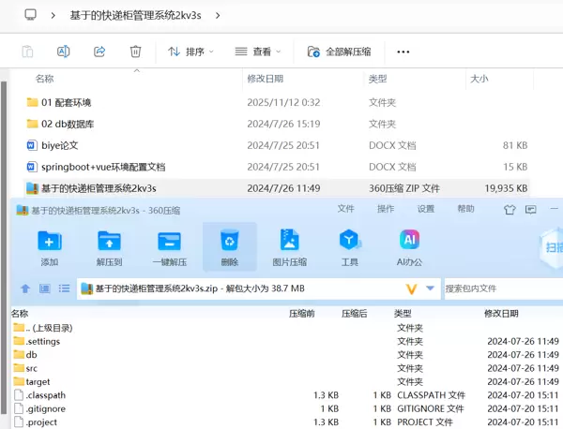The image size is (563, 429).
Task: Click the trash delete icon in Explorer toolbar
Action: (135, 52)
